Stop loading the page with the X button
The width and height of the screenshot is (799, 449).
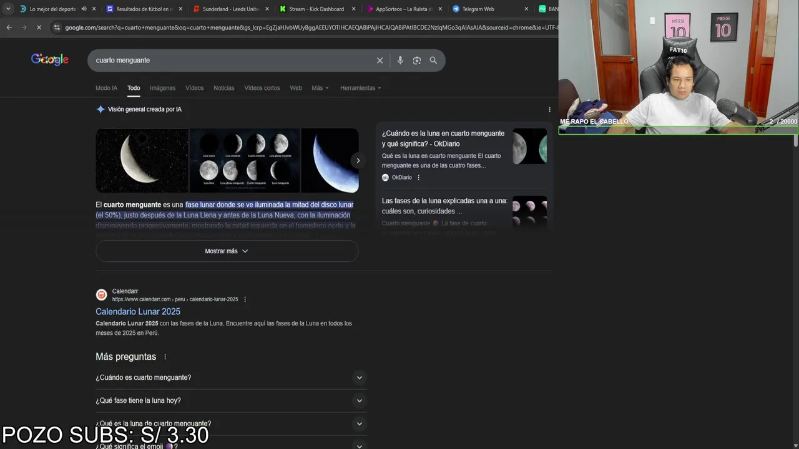coord(39,27)
